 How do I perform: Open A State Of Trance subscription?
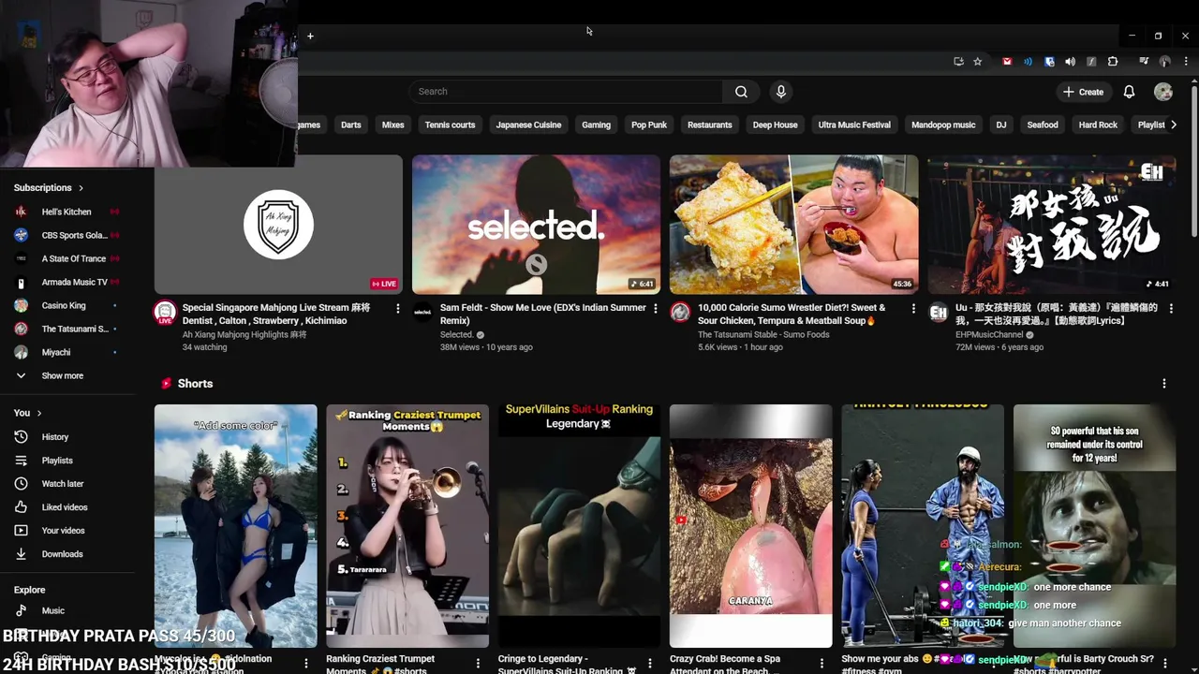[66, 258]
